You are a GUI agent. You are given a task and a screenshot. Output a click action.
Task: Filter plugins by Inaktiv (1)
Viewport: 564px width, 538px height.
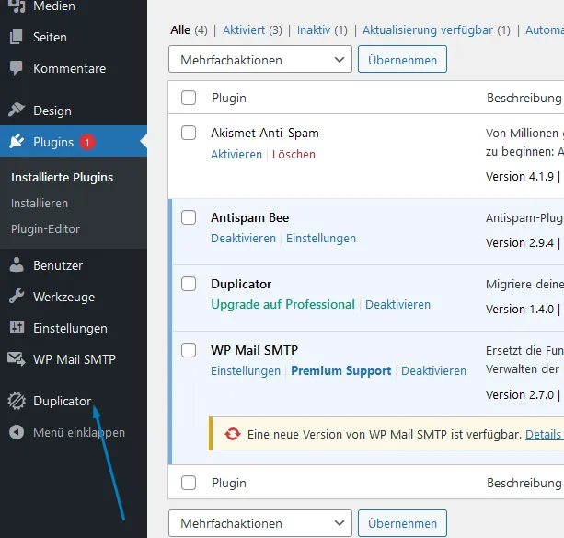tap(322, 30)
